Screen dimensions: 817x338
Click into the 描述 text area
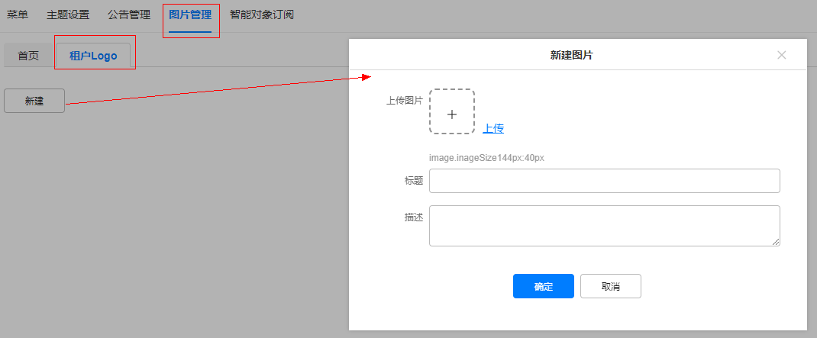pyautogui.click(x=605, y=226)
